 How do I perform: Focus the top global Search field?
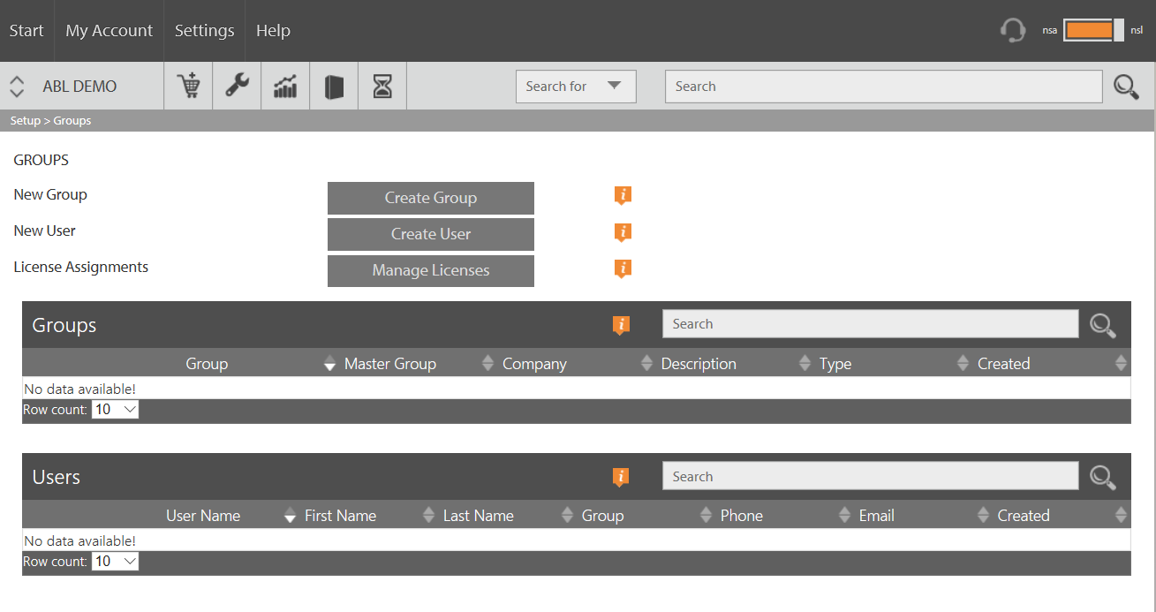pos(883,87)
